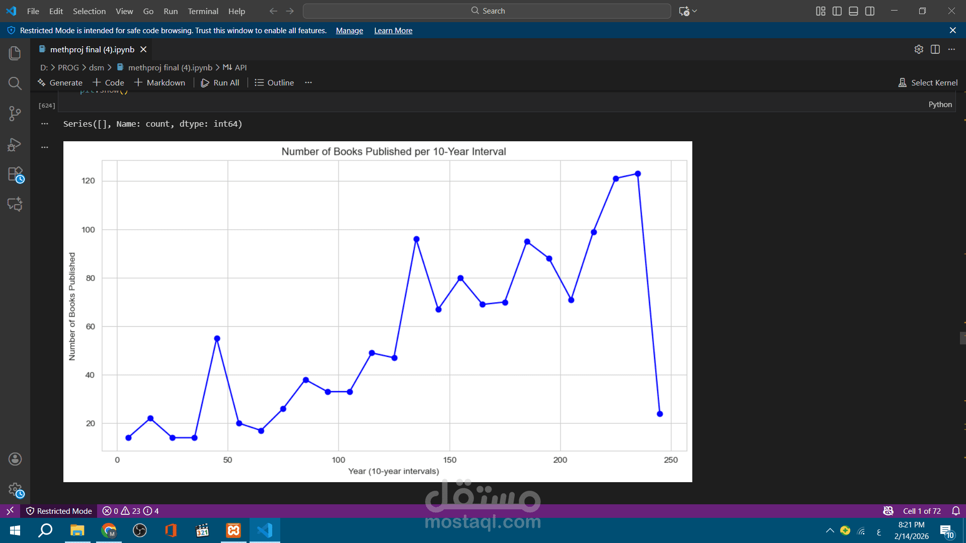Open Chrome from the Windows taskbar

click(x=109, y=530)
